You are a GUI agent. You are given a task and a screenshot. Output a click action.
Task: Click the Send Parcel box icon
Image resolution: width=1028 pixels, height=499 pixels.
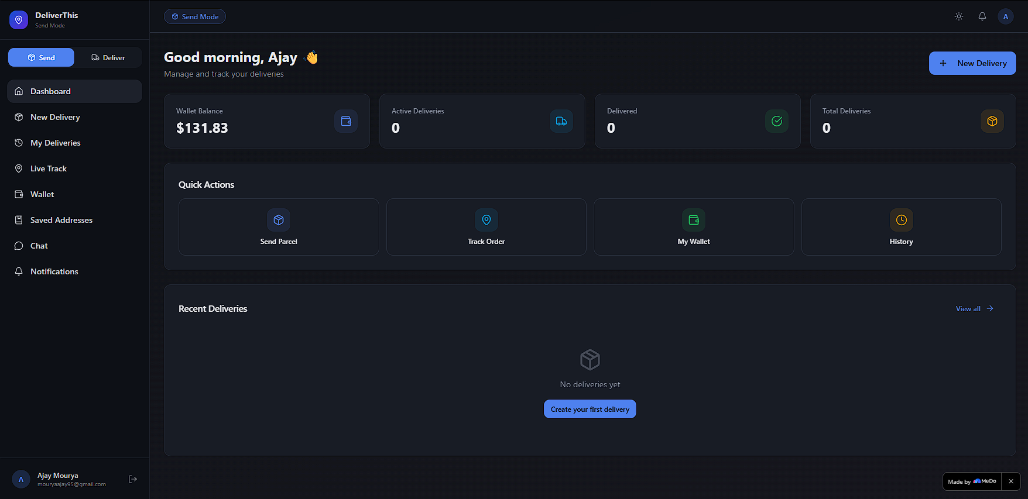279,220
